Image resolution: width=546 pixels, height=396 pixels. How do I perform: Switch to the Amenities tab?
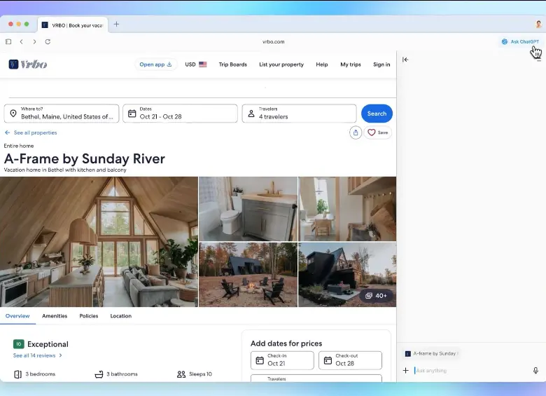point(55,316)
